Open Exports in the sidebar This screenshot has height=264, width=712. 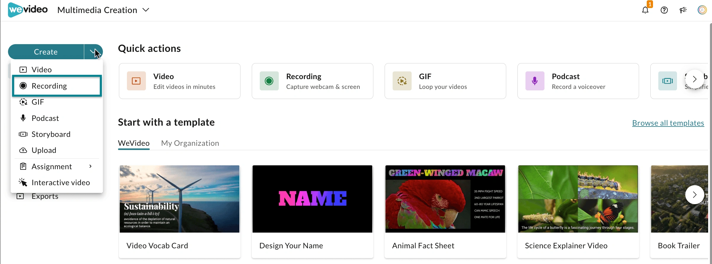(x=44, y=196)
